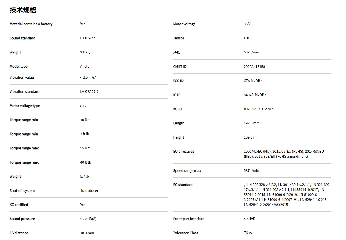Click the 492.5 mm length value
The image size is (346, 240).
click(x=251, y=123)
